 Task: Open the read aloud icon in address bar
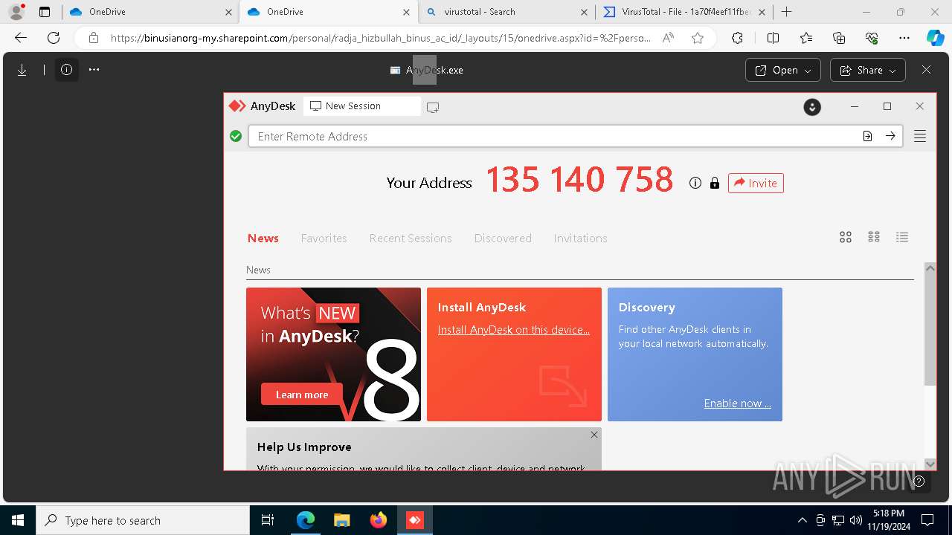pos(668,38)
